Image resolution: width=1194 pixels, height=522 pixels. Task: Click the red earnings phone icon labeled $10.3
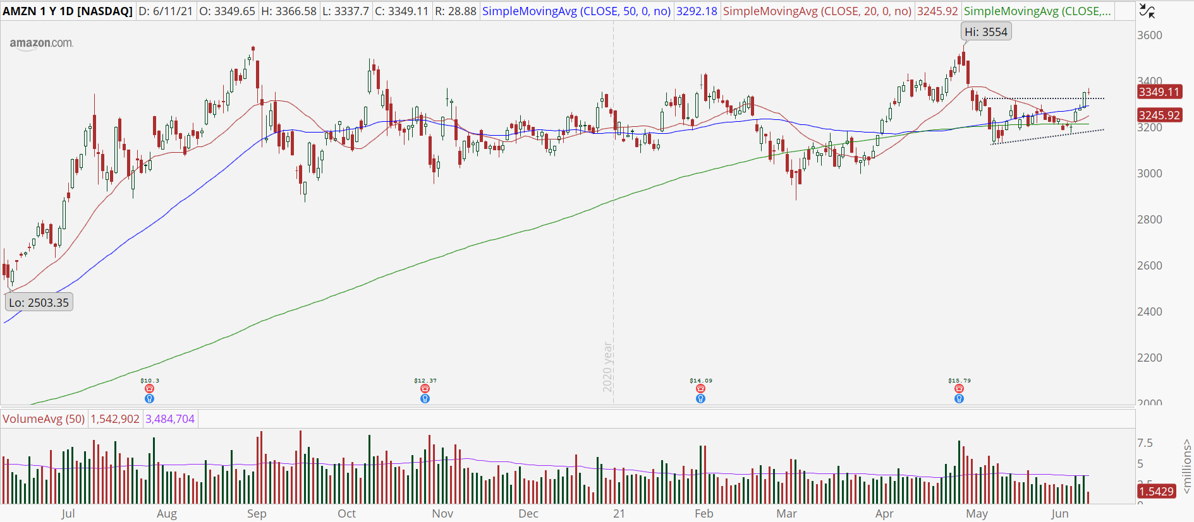[150, 389]
